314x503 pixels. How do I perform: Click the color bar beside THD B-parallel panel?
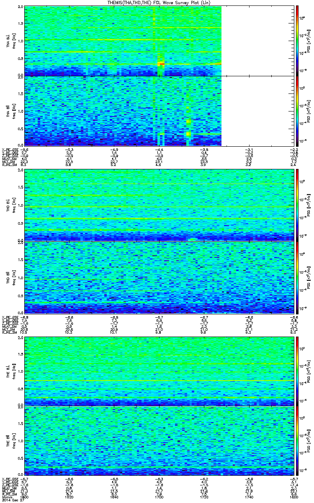297,277
